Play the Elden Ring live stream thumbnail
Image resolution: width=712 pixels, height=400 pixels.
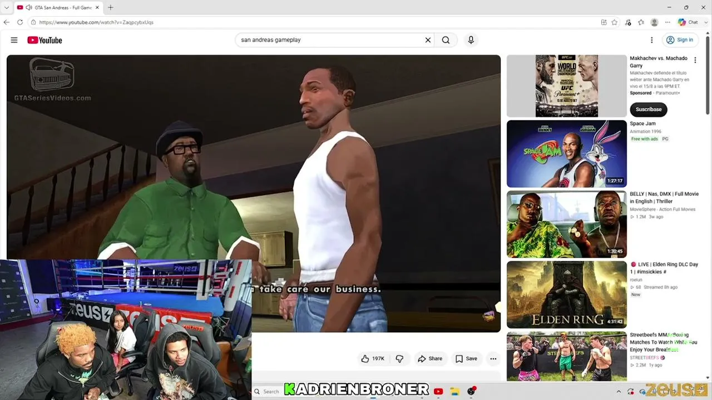[x=567, y=294]
